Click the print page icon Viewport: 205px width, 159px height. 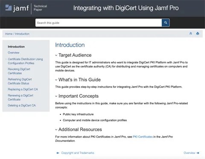198,33
